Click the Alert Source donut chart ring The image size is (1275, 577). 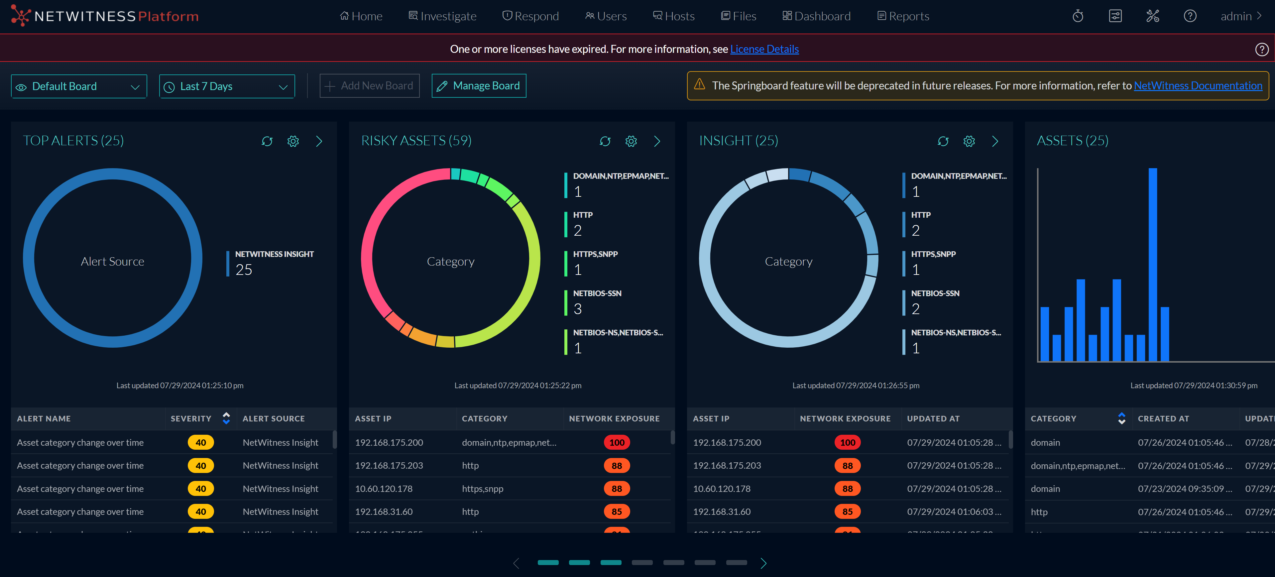pos(29,258)
